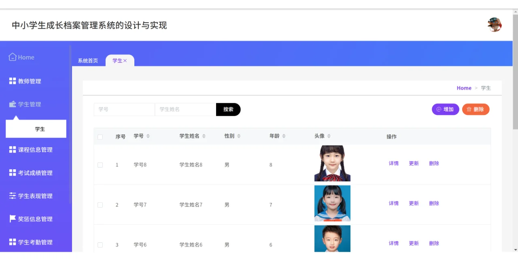
Task: Click 删除 for 学生姓名6
Action: 434,243
